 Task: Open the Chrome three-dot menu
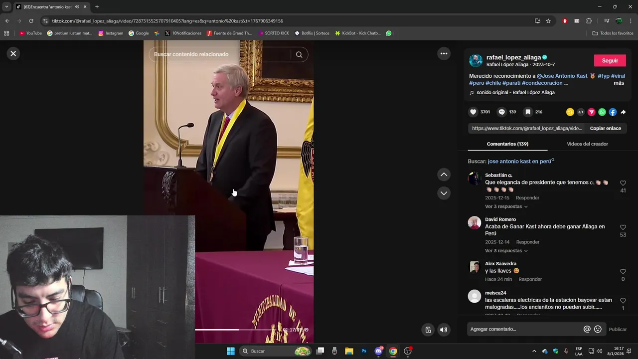631,21
